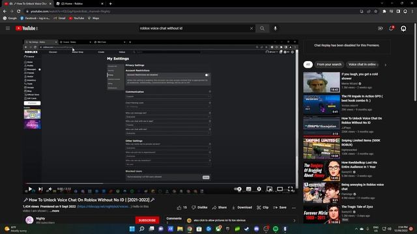Image resolution: width=417 pixels, height=234 pixels.
Task: Open 'If you laugh, you get a cold shower' thumbnail
Action: click(x=321, y=83)
